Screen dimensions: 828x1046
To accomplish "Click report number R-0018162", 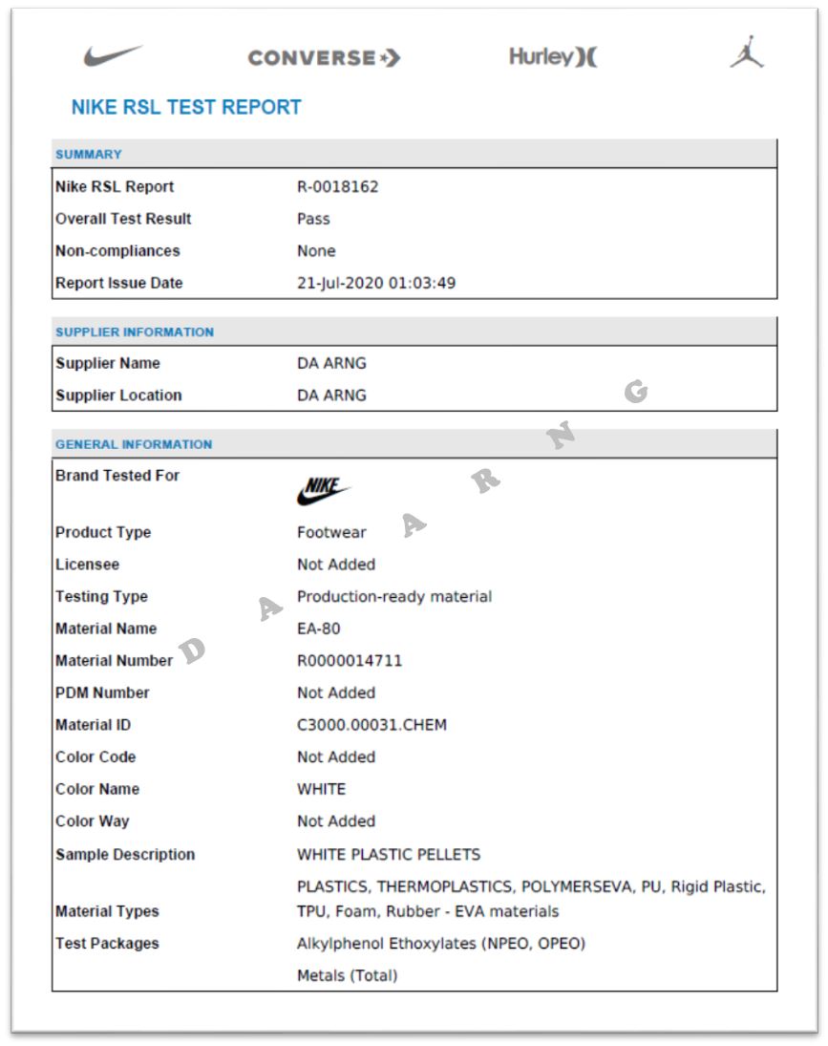I will (x=337, y=187).
